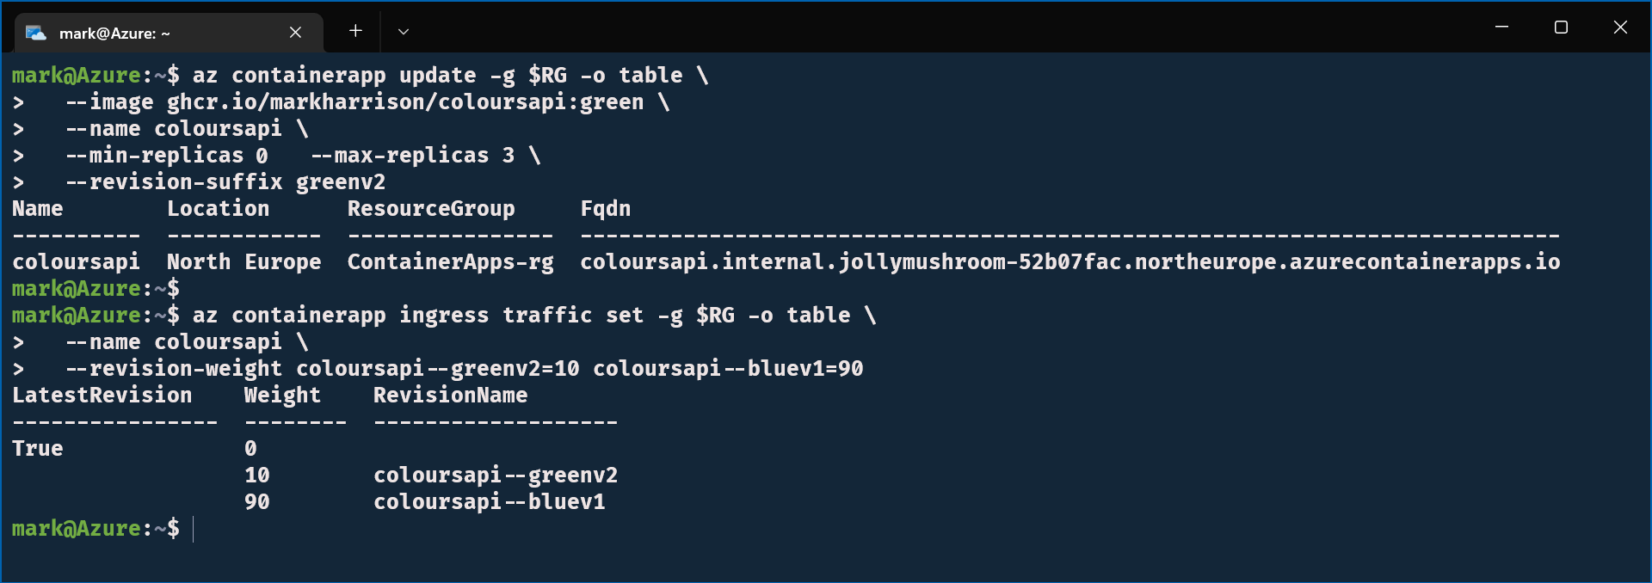Click True under LatestRevision
Screen dimensions: 1652x583
point(37,449)
